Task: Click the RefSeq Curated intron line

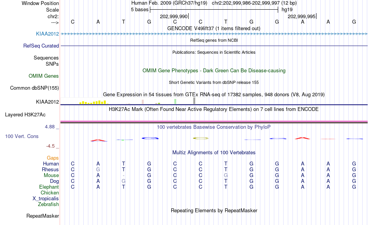Action: 214,46
